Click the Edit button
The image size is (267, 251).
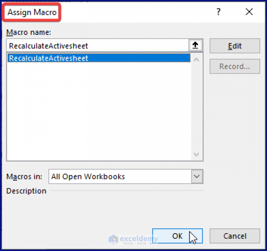pyautogui.click(x=235, y=46)
